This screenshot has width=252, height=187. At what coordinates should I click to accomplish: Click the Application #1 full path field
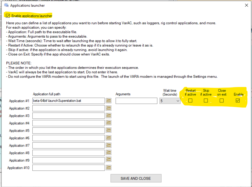pos(69,101)
